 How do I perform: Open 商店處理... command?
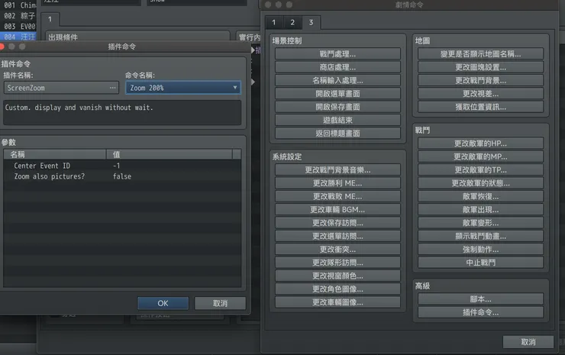337,67
